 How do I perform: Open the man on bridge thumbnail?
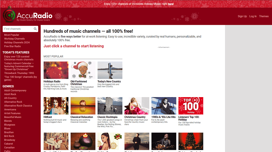[x=137, y=141]
